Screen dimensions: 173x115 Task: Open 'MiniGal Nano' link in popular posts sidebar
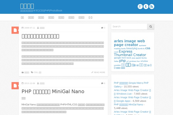128,105
